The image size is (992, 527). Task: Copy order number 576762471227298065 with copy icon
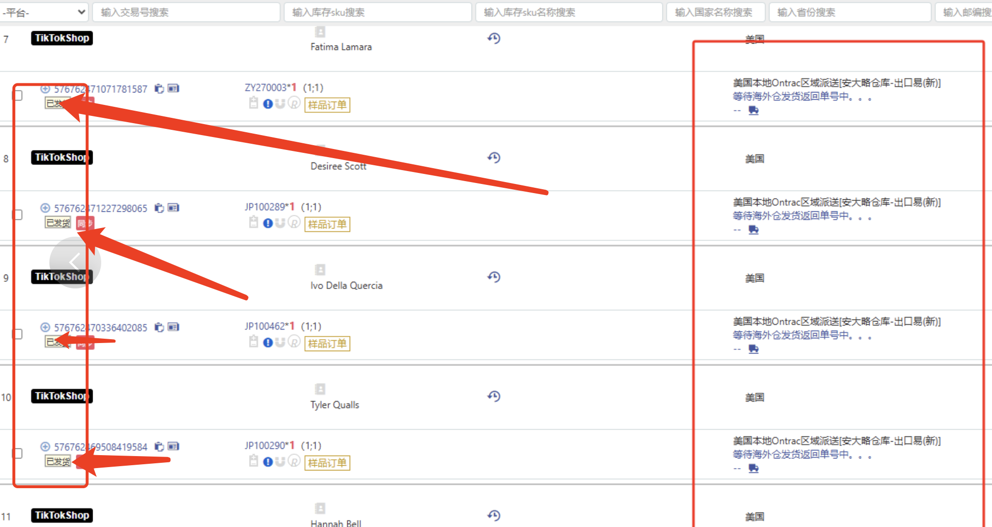point(159,208)
